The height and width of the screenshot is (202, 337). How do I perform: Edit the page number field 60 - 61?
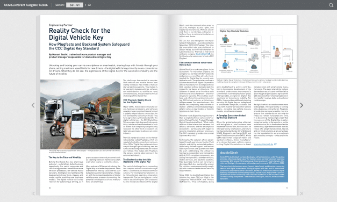75,5
